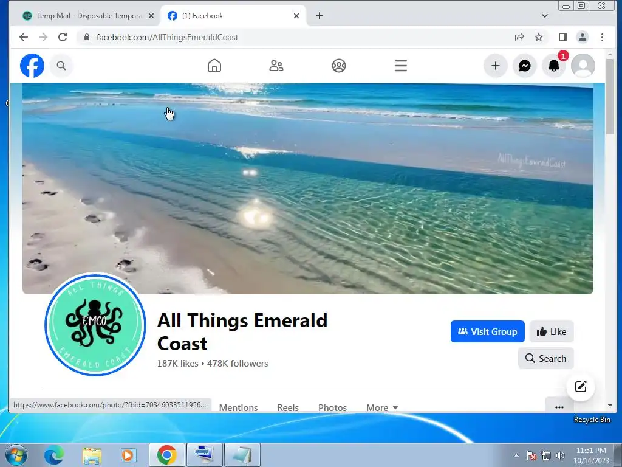The height and width of the screenshot is (467, 622).
Task: Click the taskbar clock showing 11:51 PM
Action: coord(591,455)
